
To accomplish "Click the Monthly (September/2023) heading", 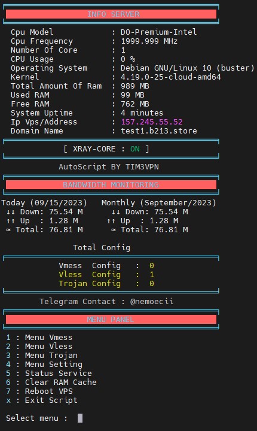I will (159, 203).
